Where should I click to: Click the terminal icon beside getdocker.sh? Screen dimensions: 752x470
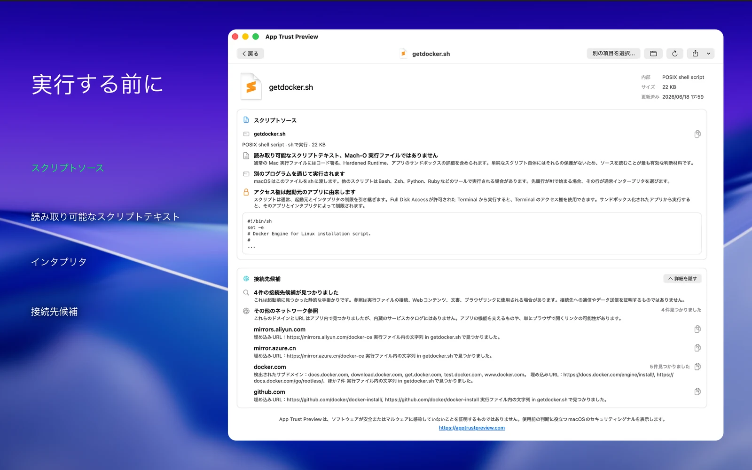pos(246,134)
